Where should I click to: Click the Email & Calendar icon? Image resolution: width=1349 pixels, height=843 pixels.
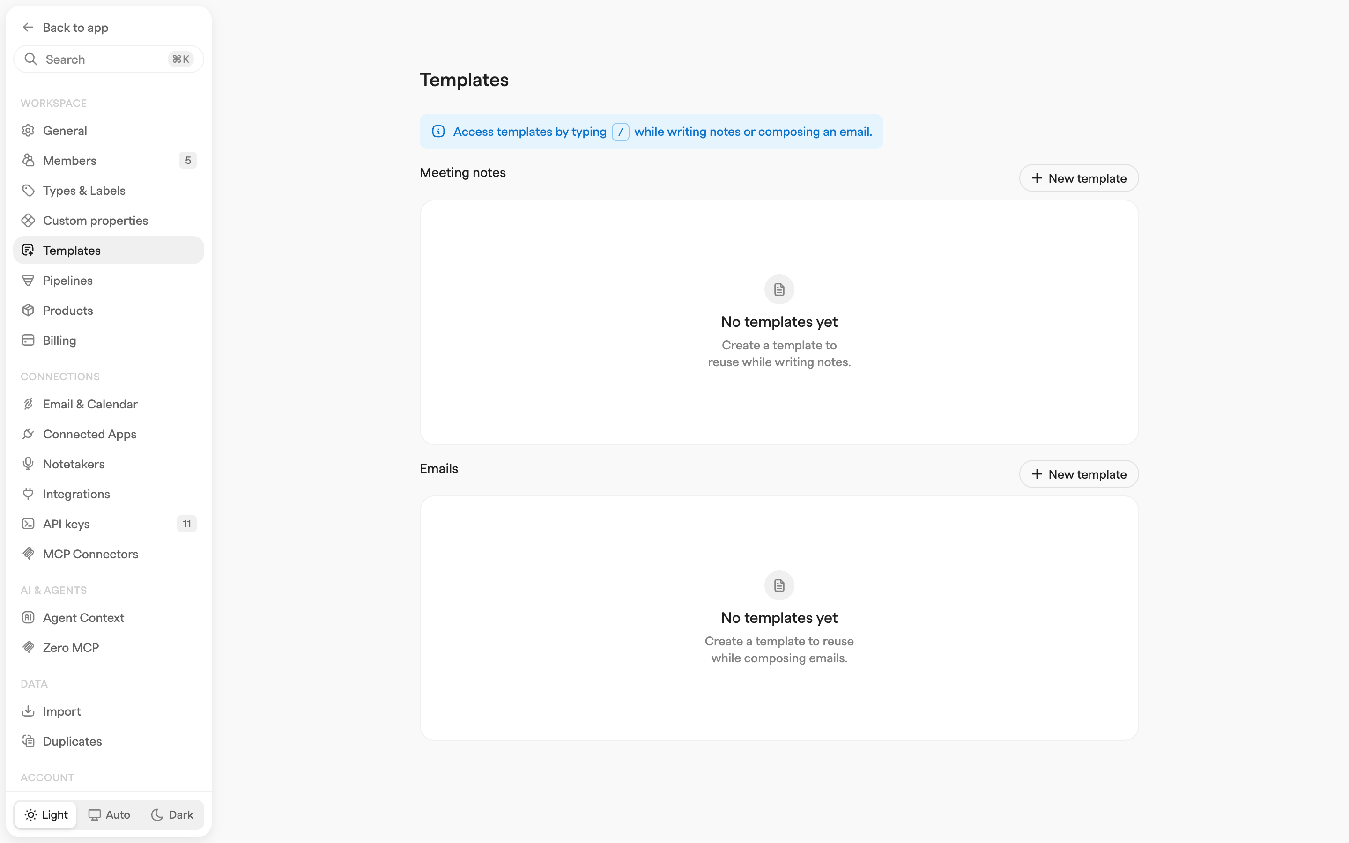(28, 404)
